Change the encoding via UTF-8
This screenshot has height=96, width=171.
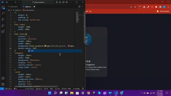coord(46,89)
